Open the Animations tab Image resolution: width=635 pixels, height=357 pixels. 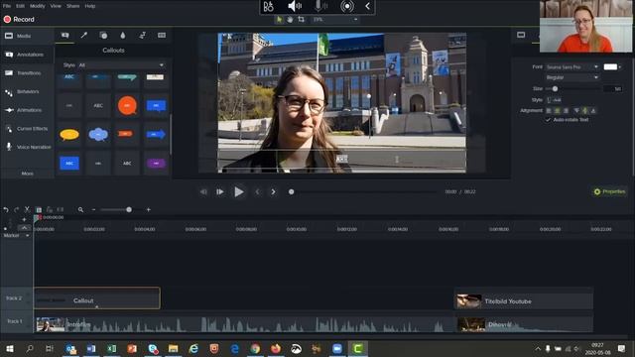pyautogui.click(x=27, y=110)
